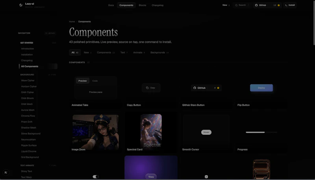This screenshot has height=180, width=315.
Task: Click the Install button
Action: pyautogui.click(x=290, y=5)
